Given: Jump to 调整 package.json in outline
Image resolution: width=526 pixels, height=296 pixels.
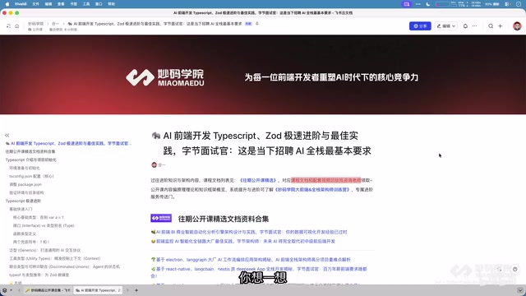Looking at the screenshot, I should pyautogui.click(x=25, y=184).
